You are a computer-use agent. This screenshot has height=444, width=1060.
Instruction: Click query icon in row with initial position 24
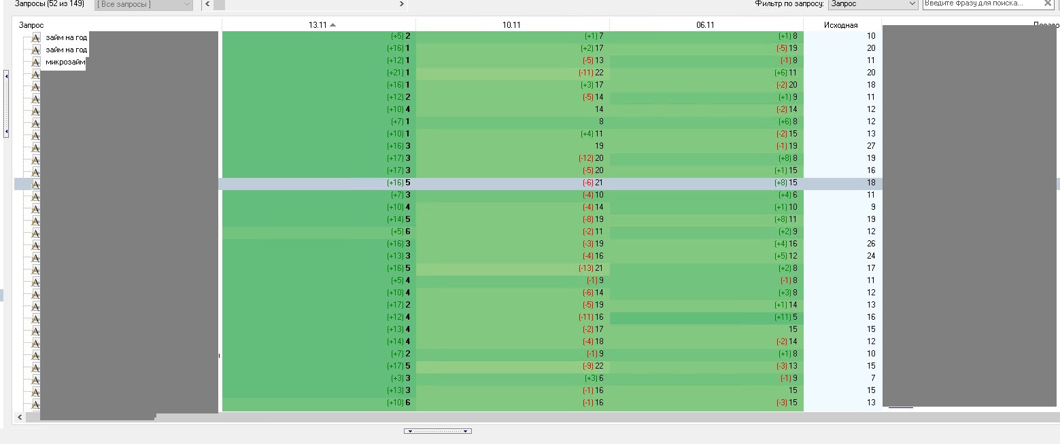pos(35,257)
